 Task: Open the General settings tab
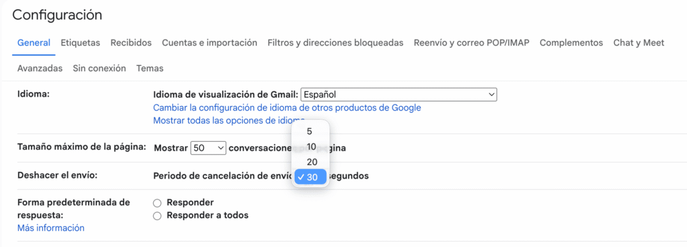[x=34, y=43]
